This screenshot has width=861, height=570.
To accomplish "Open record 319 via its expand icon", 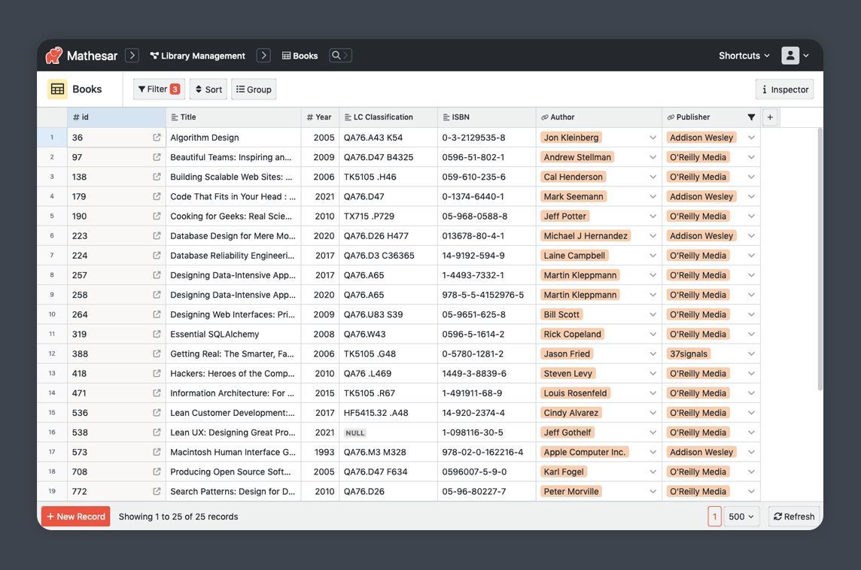I will coord(157,334).
